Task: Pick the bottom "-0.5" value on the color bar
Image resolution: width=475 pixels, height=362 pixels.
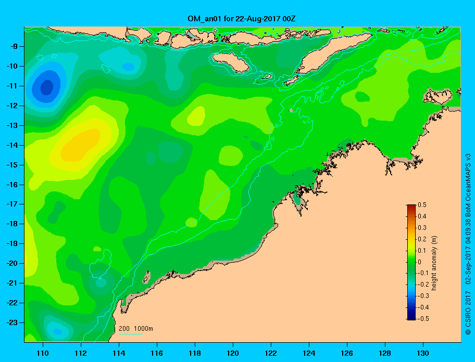Action: click(x=423, y=319)
